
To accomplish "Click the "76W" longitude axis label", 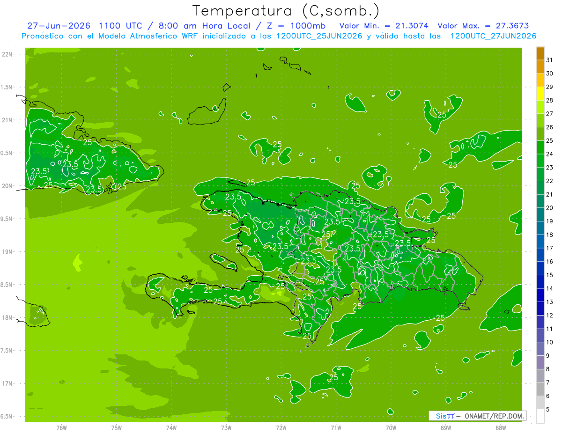I will (x=61, y=428).
